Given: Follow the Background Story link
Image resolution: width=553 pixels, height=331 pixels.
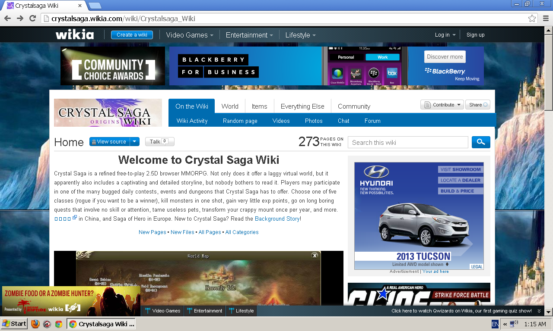Looking at the screenshot, I should coord(277,219).
